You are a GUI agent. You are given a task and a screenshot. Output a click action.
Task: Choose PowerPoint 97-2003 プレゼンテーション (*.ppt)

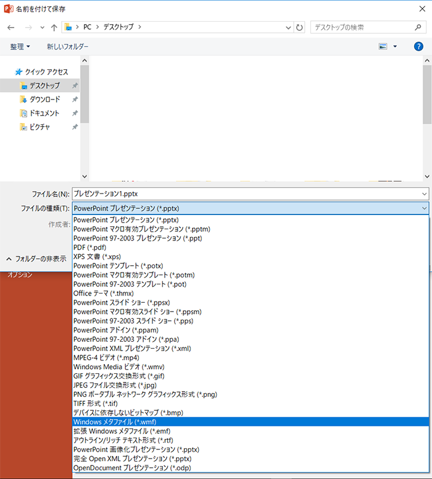coord(251,239)
